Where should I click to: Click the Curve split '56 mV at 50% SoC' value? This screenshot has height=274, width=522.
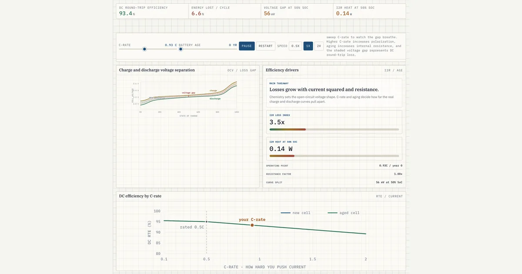point(389,182)
